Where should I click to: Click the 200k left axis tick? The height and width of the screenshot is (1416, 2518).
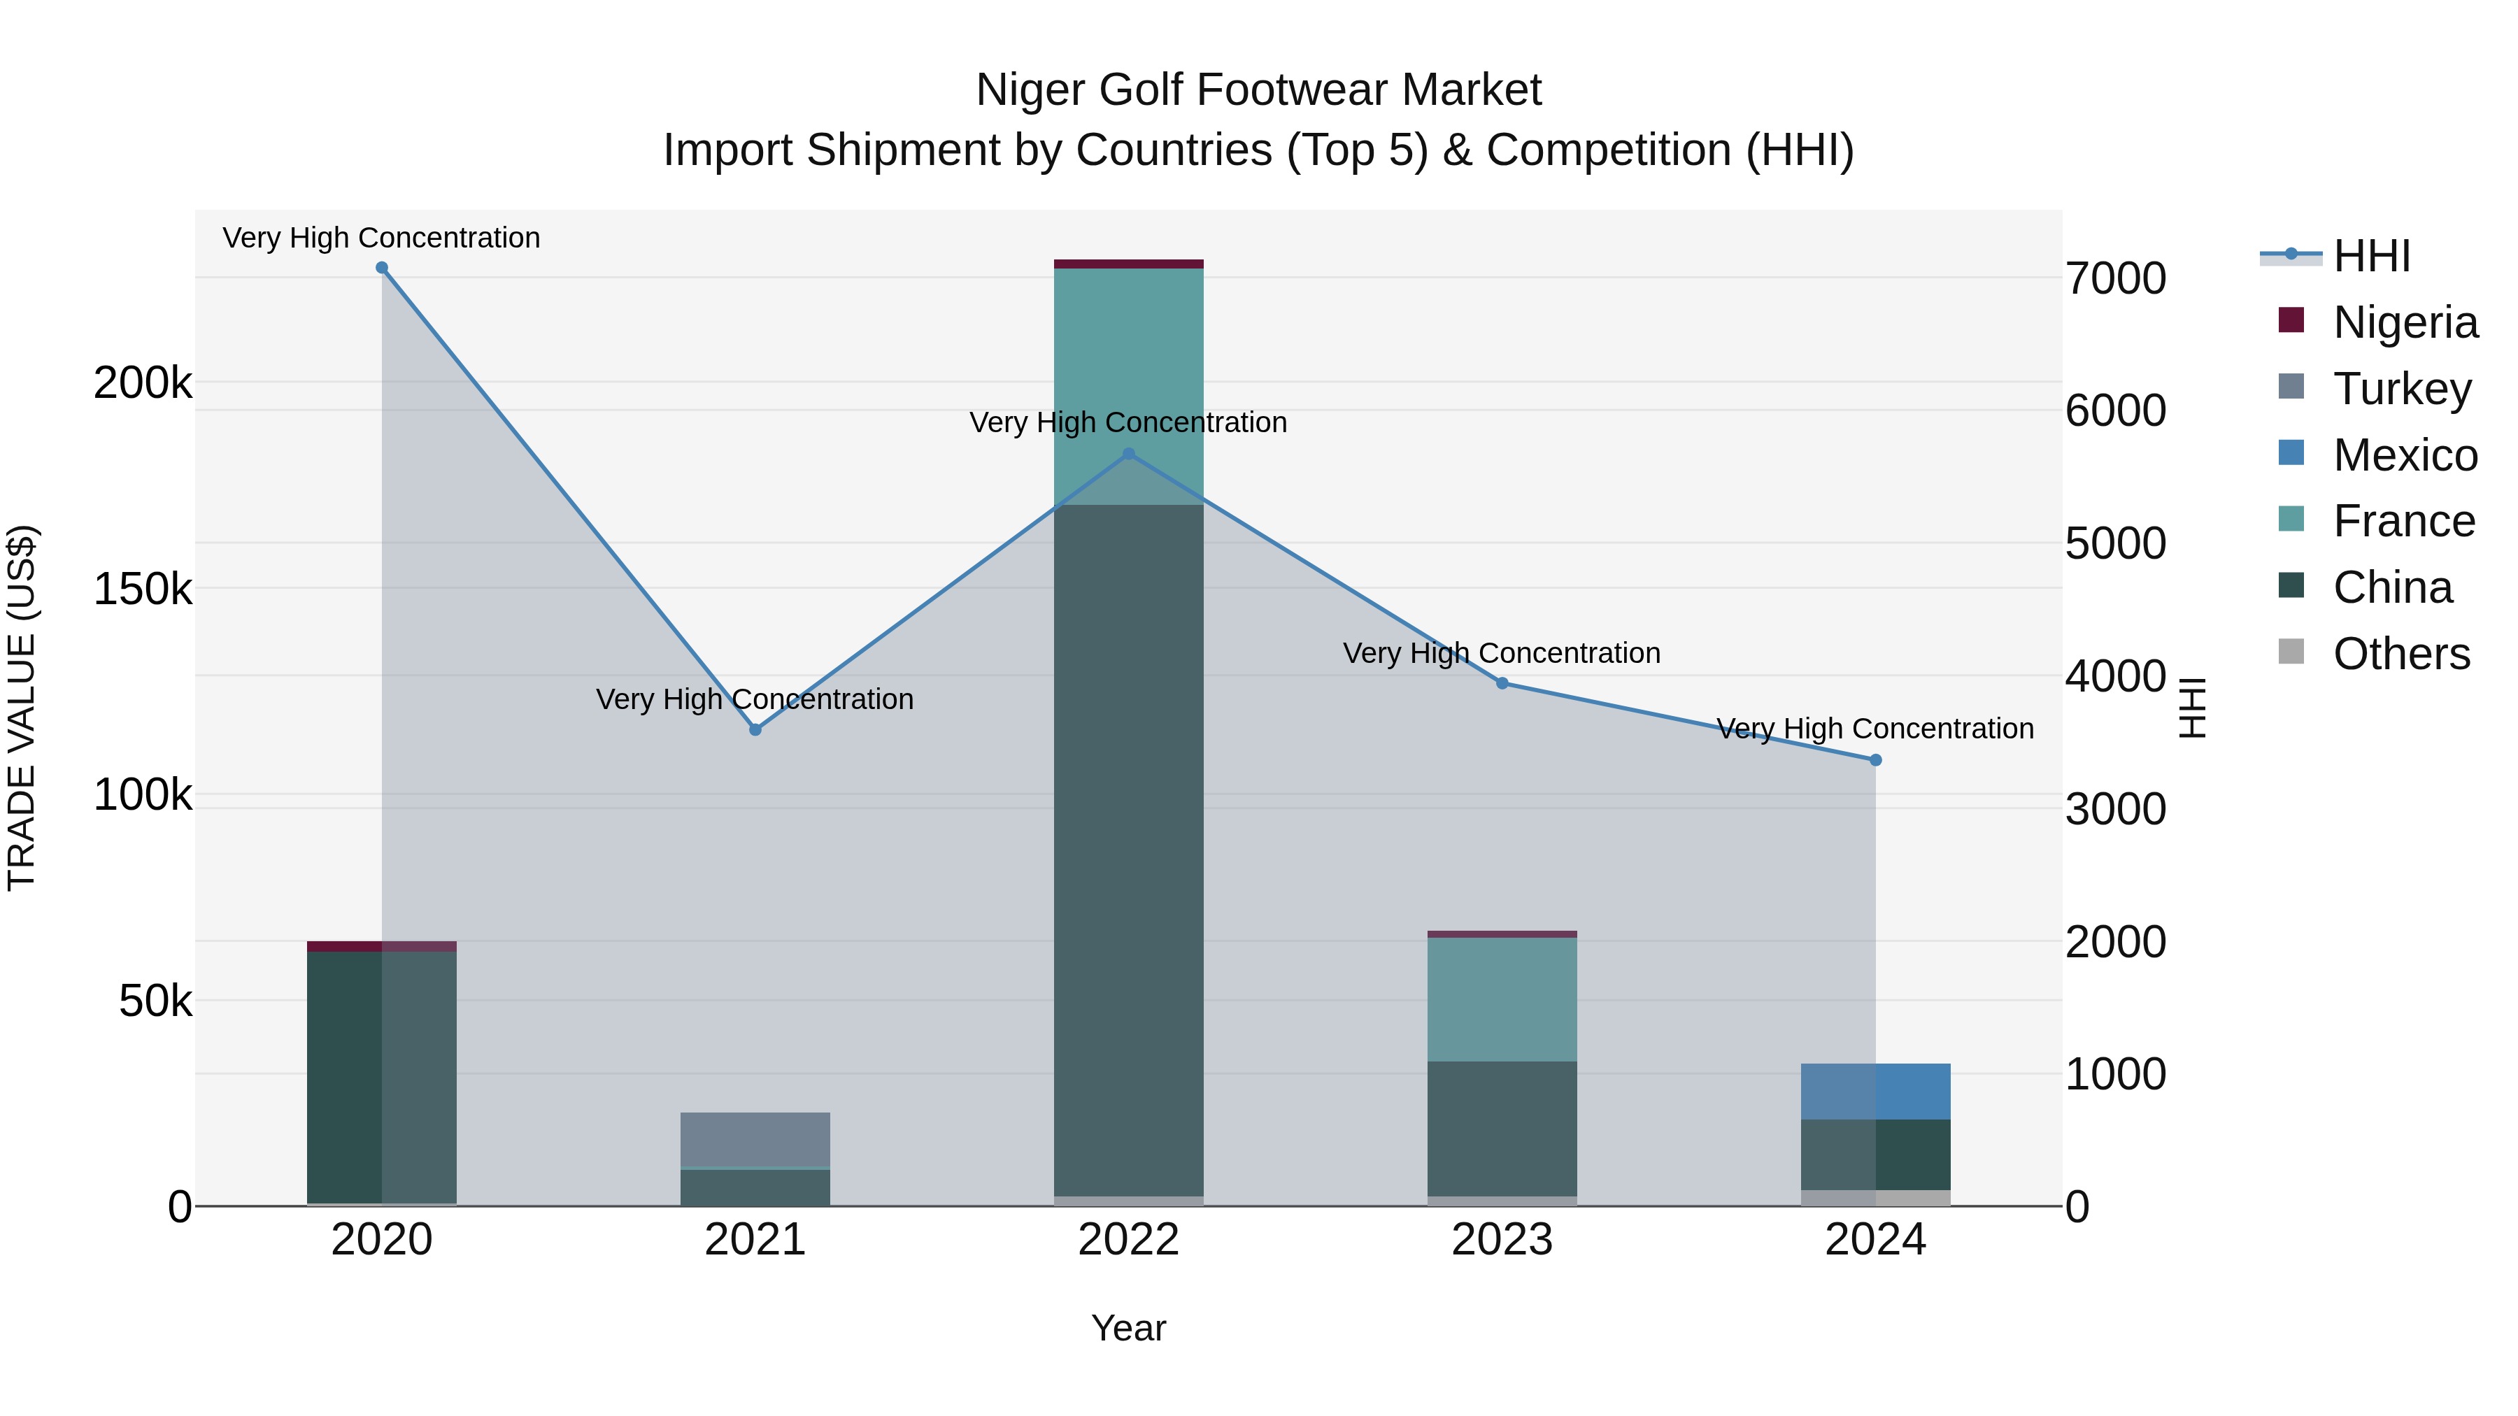point(143,383)
